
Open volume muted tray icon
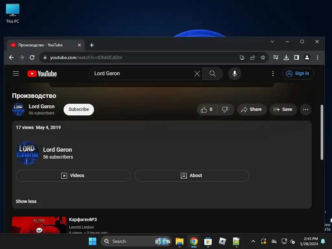(x=292, y=241)
